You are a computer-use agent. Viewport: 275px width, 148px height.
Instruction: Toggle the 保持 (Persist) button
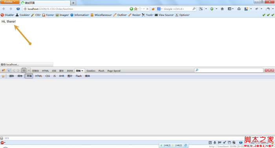[x=20, y=76]
